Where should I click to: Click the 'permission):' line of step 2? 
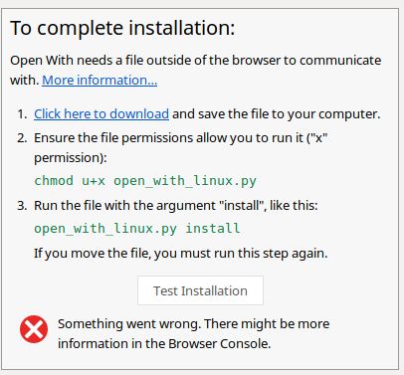71,158
